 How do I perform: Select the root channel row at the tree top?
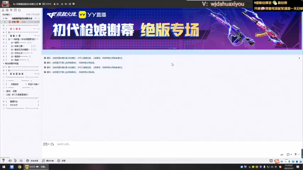[21, 18]
